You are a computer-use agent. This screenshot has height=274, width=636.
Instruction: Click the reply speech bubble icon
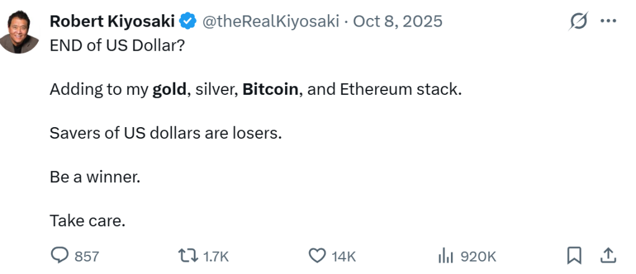coord(59,255)
